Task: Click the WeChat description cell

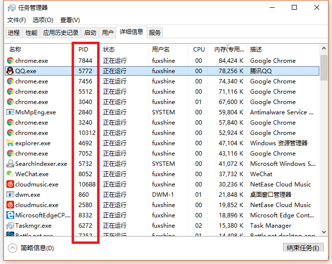Action: (261, 174)
